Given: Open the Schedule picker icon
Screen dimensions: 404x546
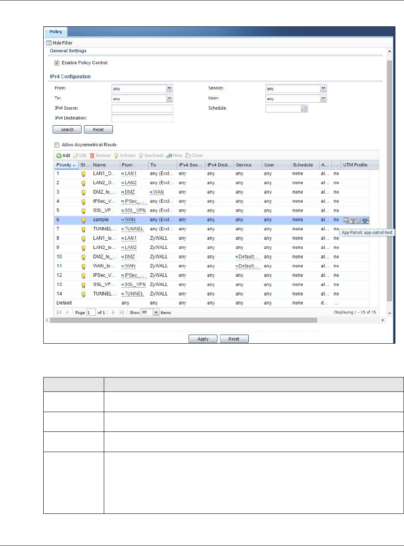Looking at the screenshot, I should [304, 108].
